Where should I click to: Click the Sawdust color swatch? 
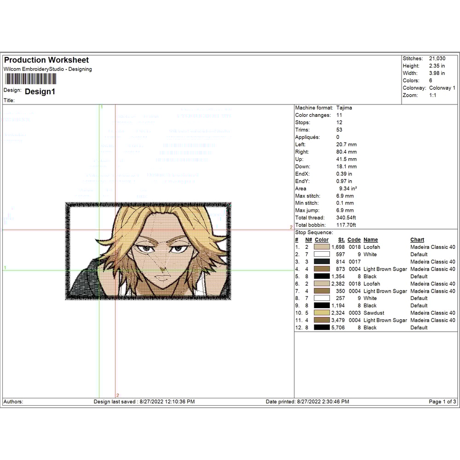coord(322,313)
